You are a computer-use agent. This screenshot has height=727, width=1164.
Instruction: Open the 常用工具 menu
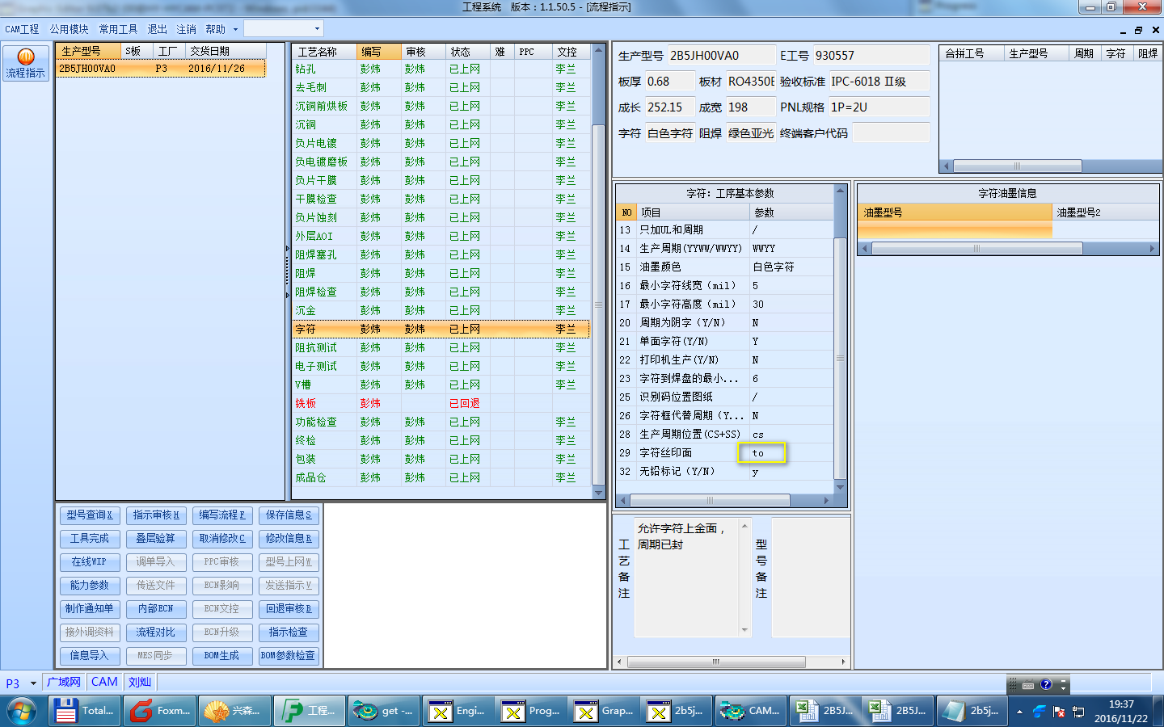(x=118, y=29)
